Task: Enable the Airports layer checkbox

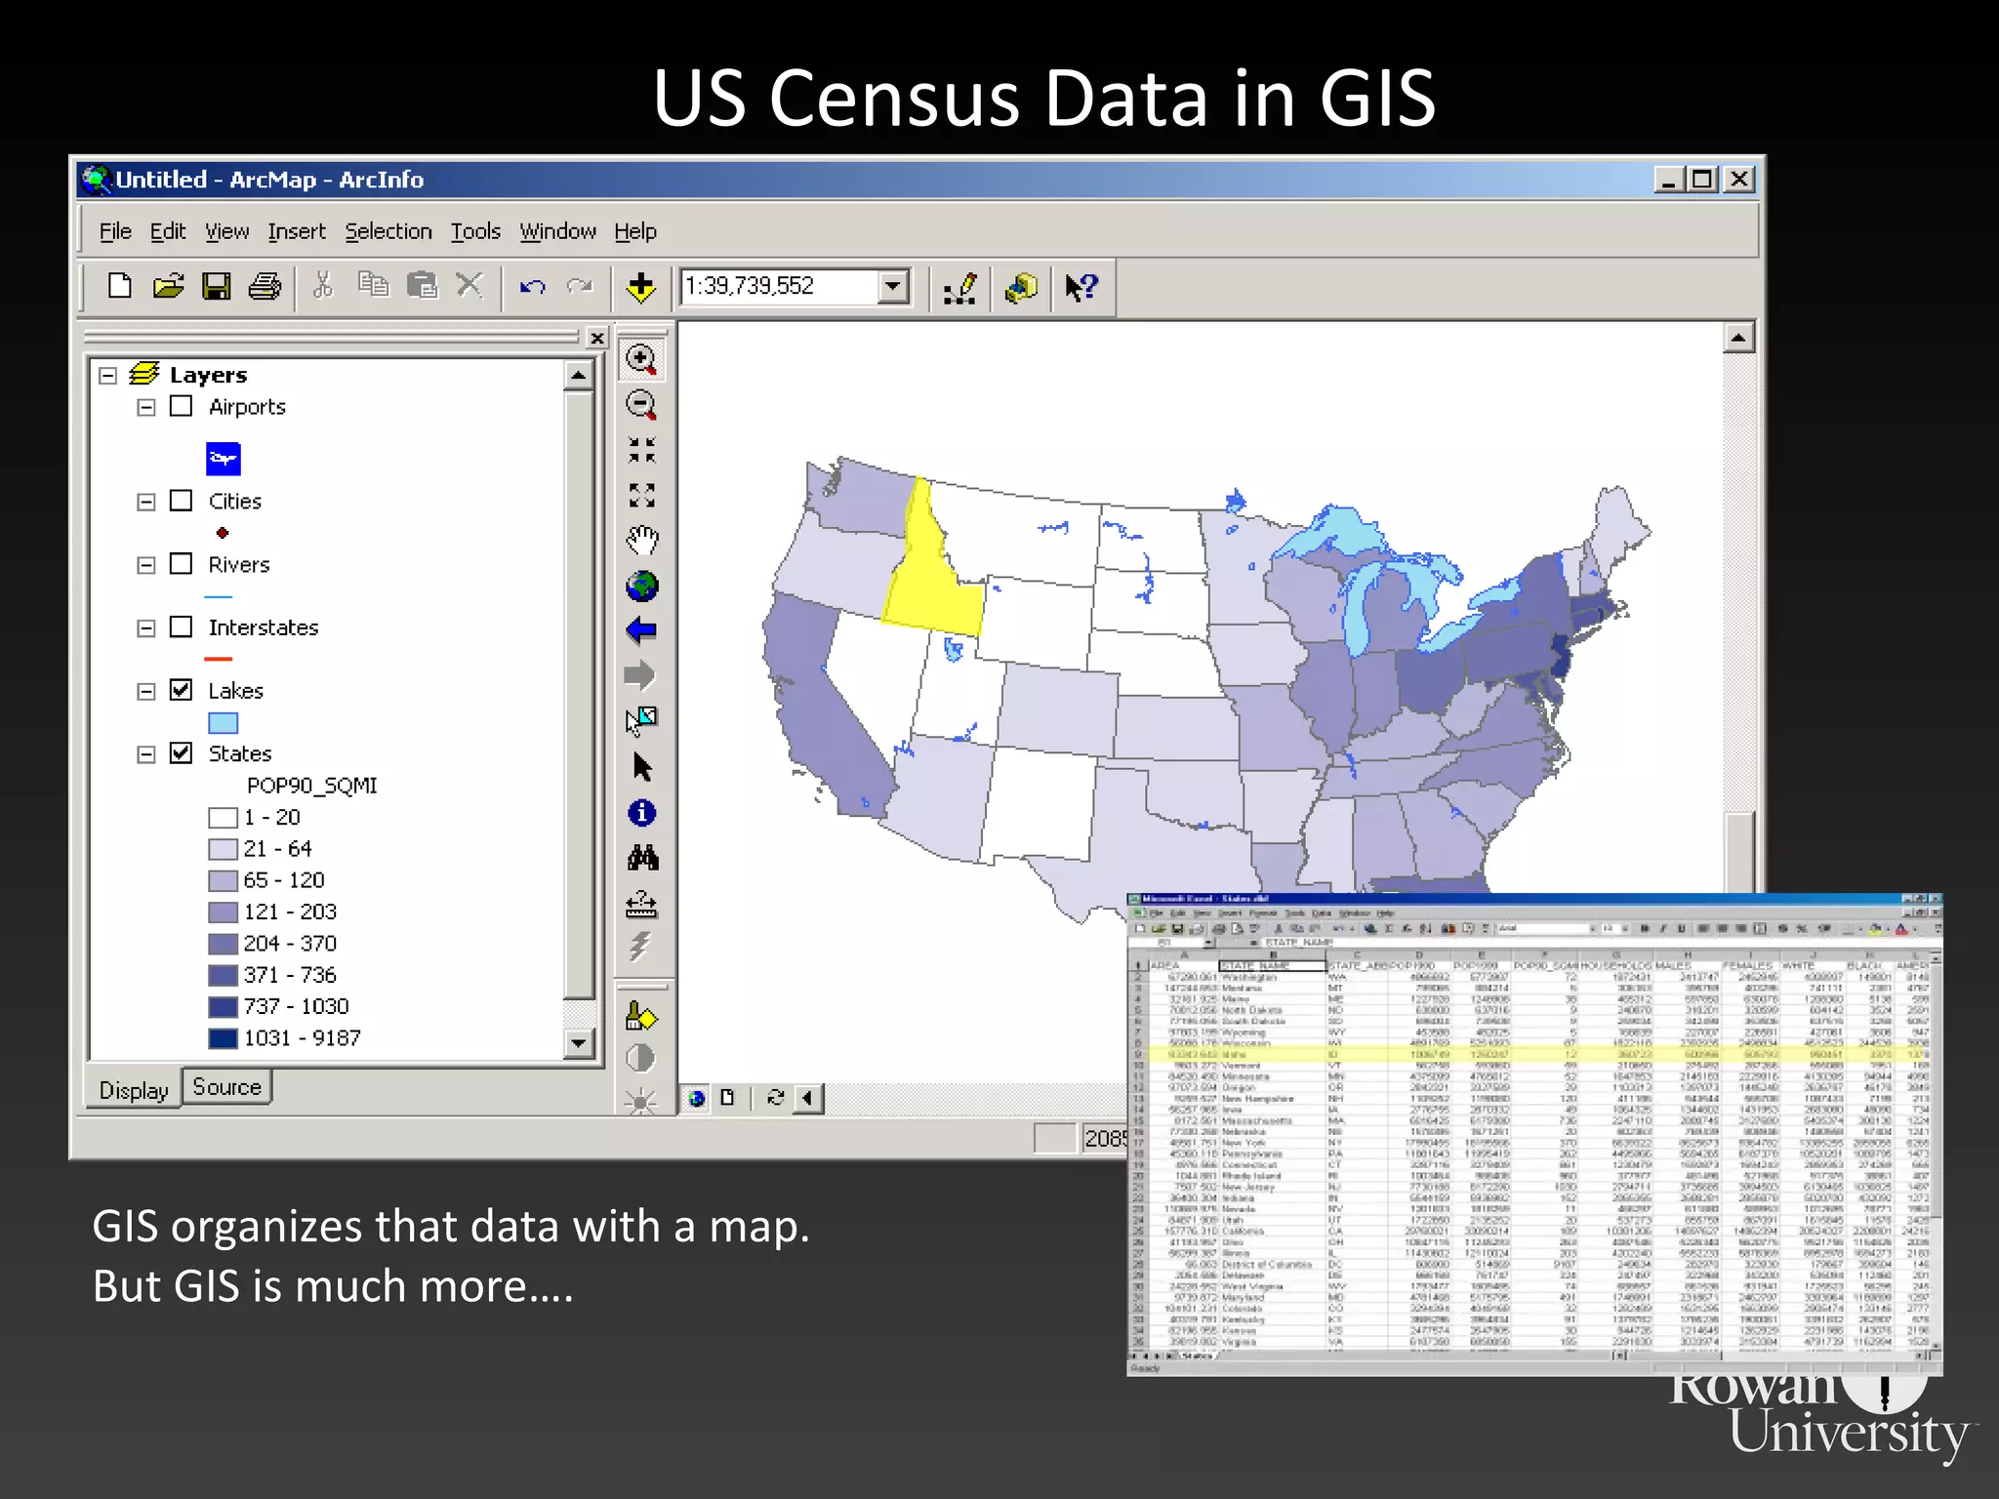Action: (x=182, y=406)
